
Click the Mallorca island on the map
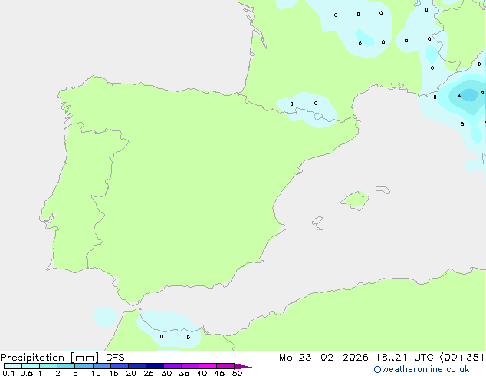356,200
